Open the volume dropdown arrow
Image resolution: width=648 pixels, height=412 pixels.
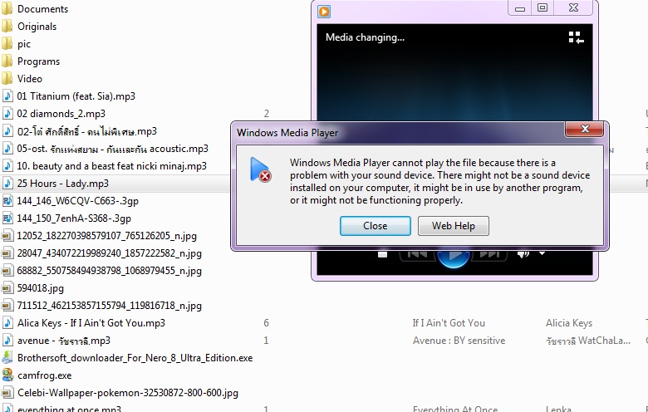(542, 253)
